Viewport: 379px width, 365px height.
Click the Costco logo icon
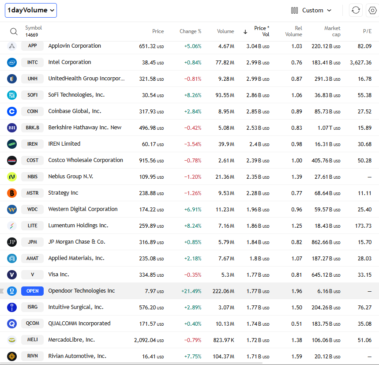tap(12, 160)
